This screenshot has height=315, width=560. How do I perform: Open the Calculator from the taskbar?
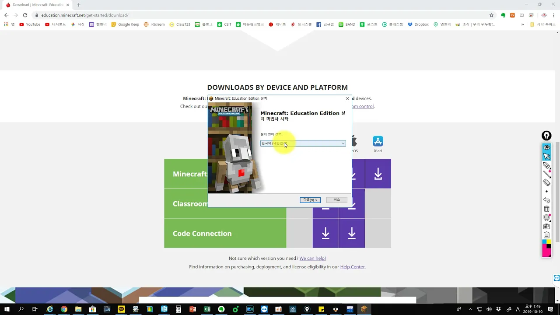pyautogui.click(x=178, y=309)
